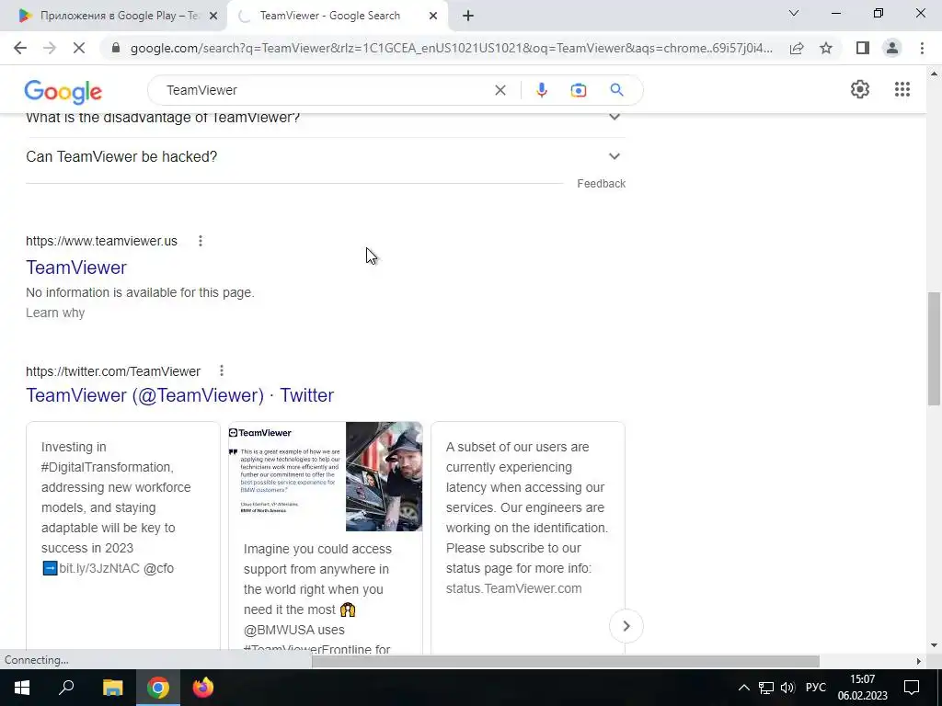Viewport: 942px width, 706px height.
Task: Open options for teamviewer.us result
Action: point(200,241)
